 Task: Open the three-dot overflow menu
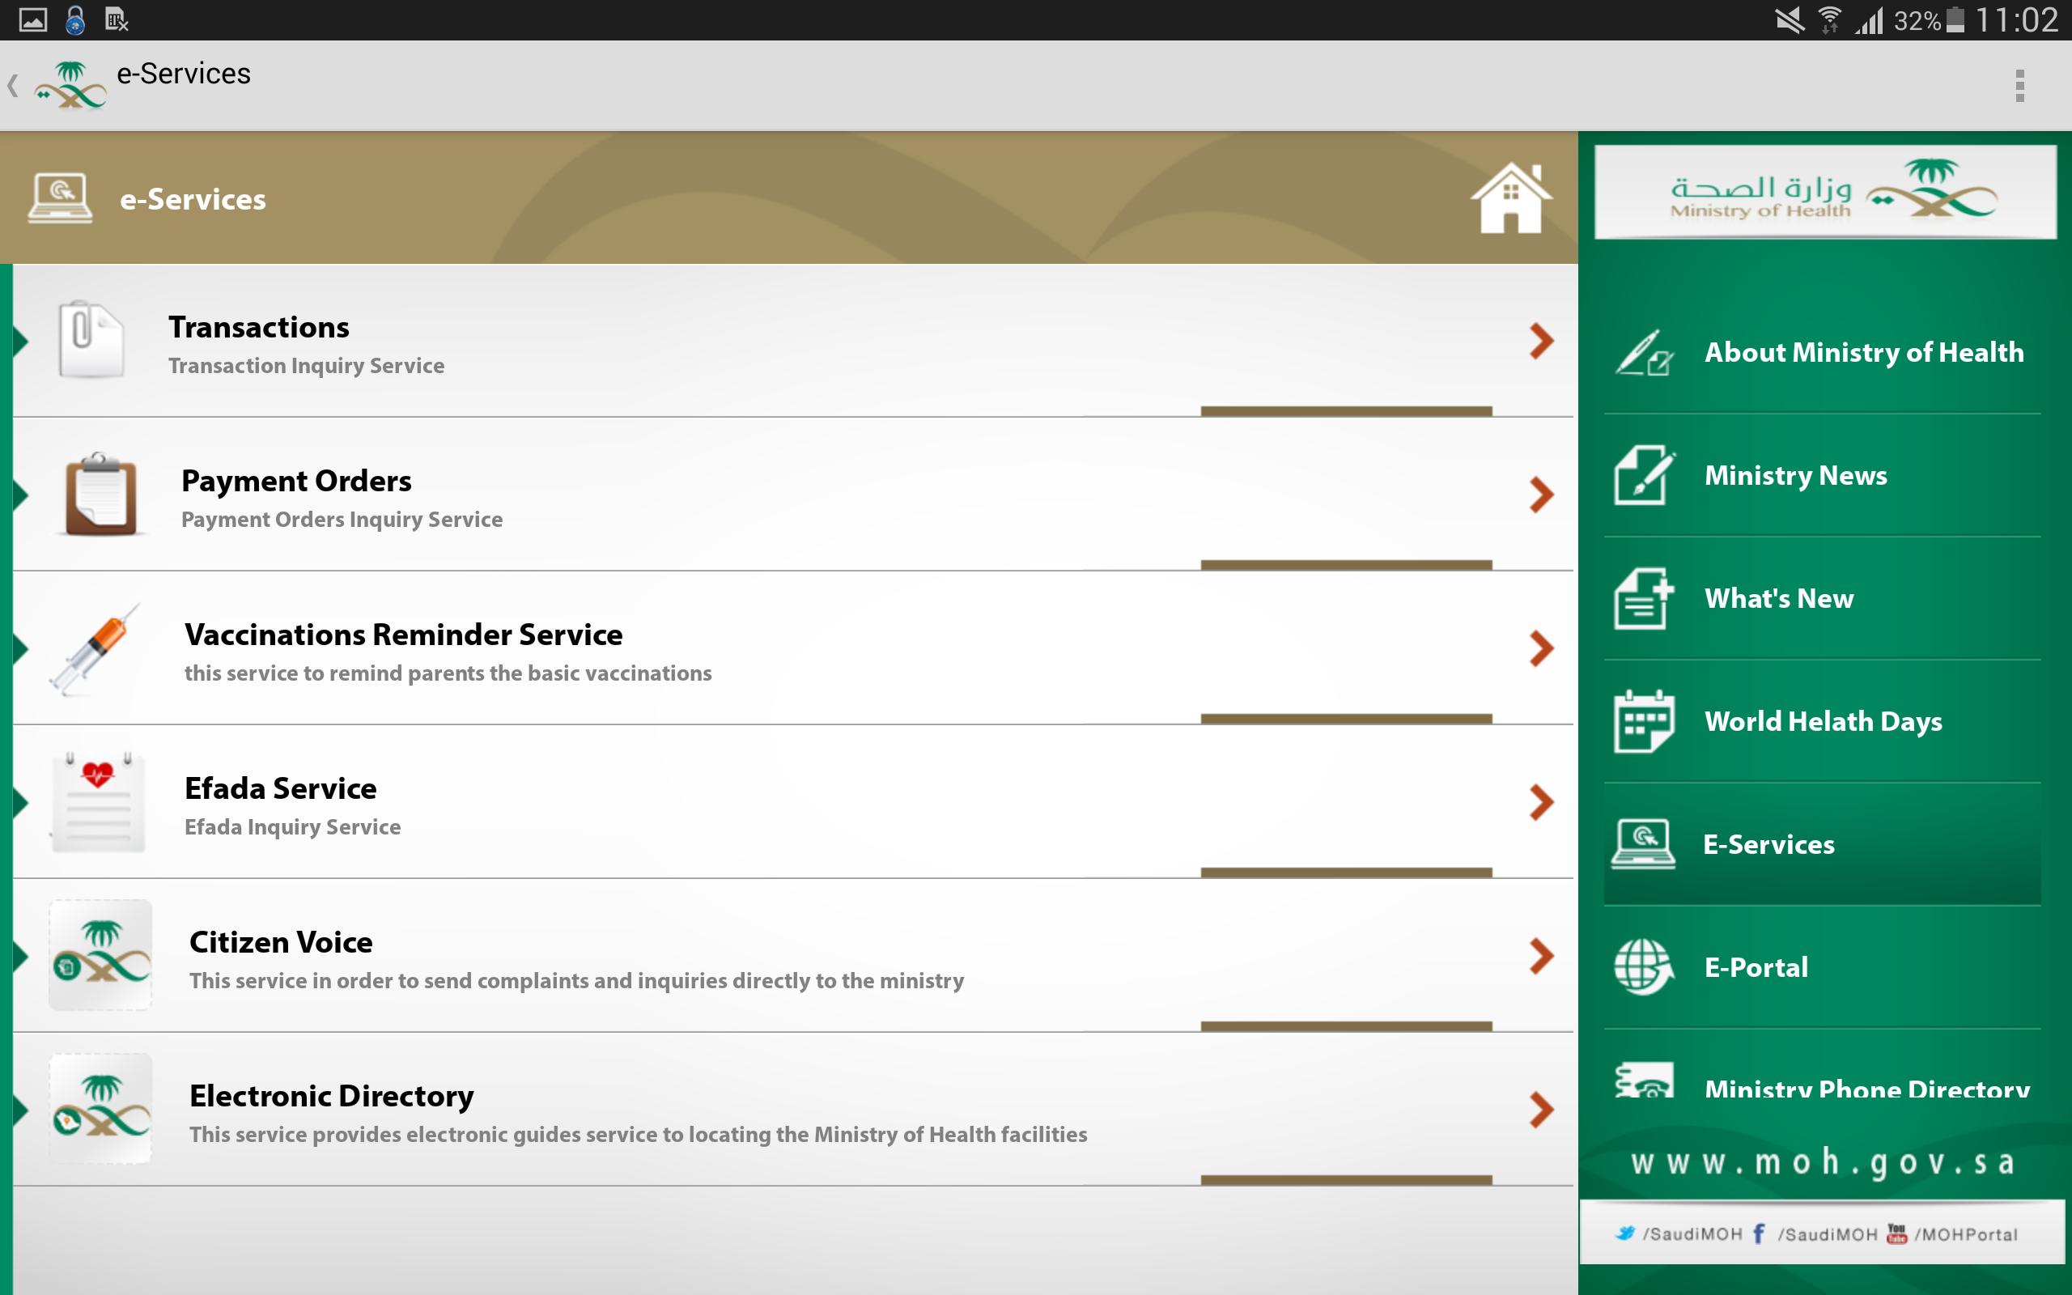pyautogui.click(x=2019, y=86)
